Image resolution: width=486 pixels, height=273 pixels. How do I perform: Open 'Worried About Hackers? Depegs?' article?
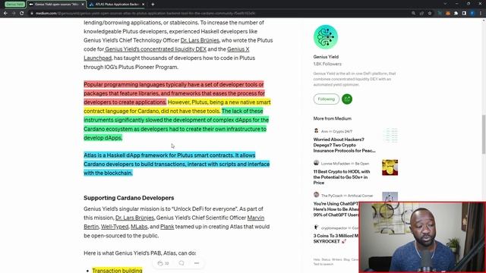[x=344, y=145]
